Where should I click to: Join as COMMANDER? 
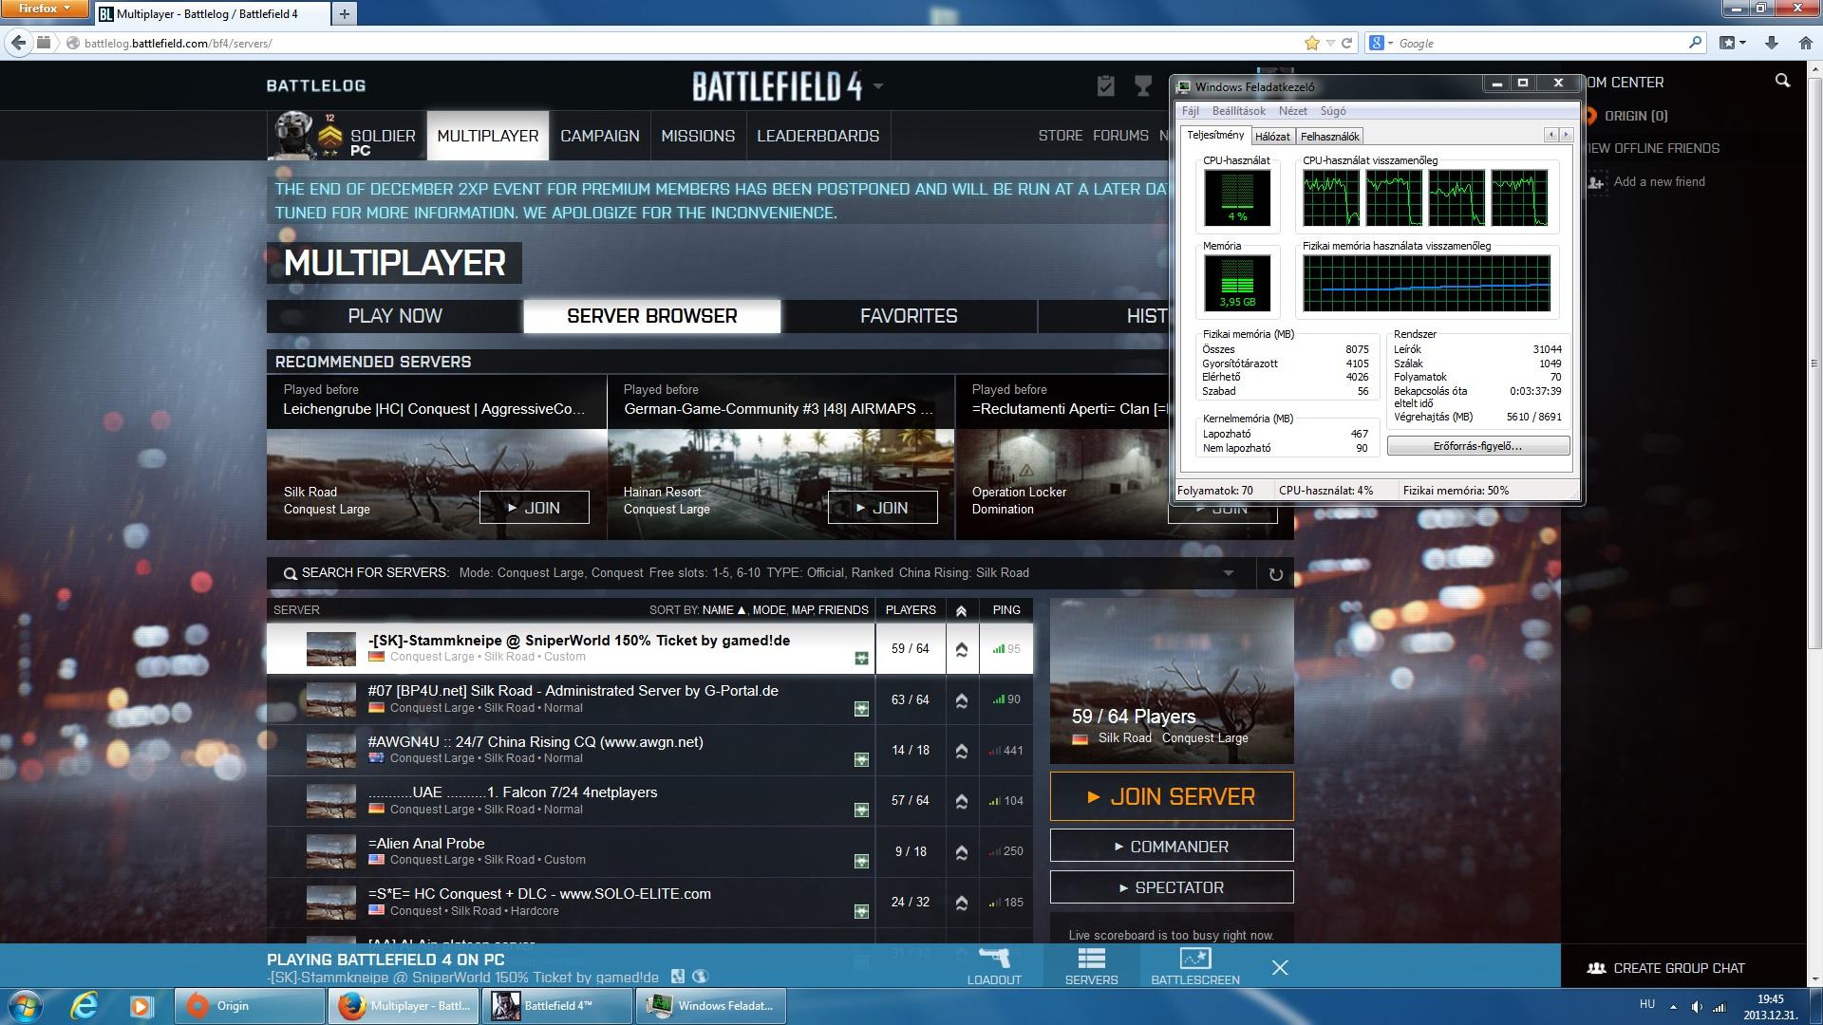point(1172,846)
